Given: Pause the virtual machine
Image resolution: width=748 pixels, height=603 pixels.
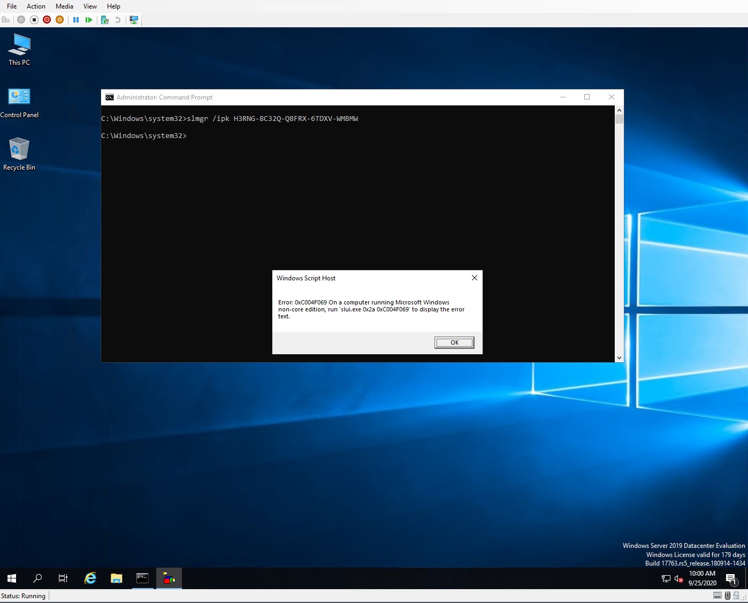Looking at the screenshot, I should (76, 20).
